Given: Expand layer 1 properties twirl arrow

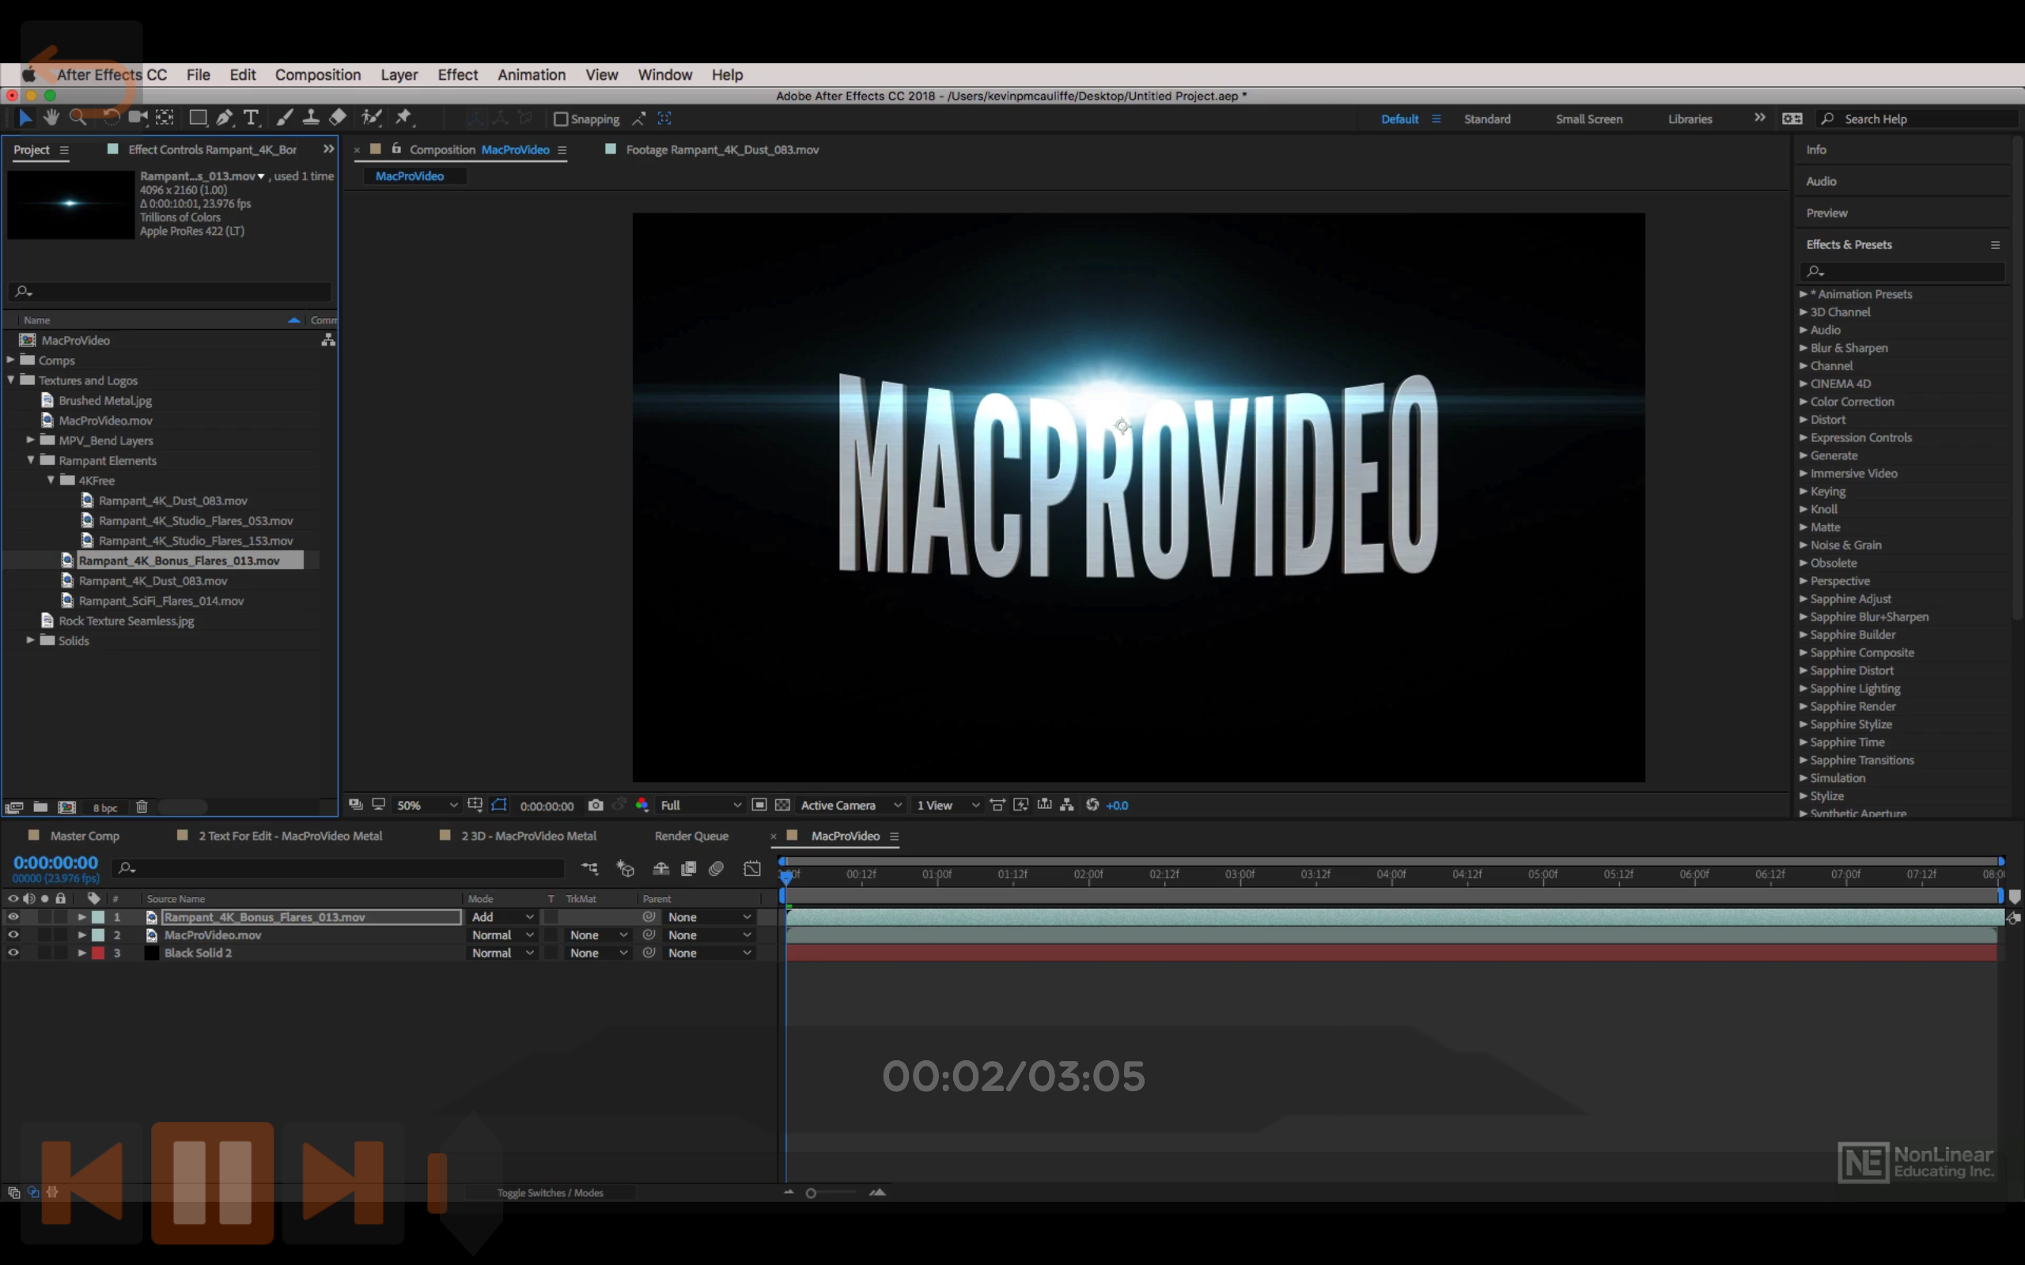Looking at the screenshot, I should (82, 917).
